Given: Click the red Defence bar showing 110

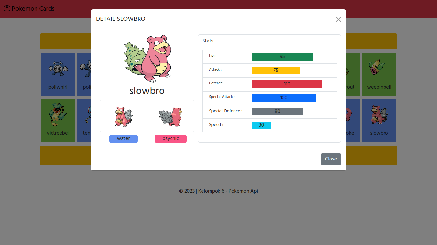Looking at the screenshot, I should pyautogui.click(x=287, y=84).
